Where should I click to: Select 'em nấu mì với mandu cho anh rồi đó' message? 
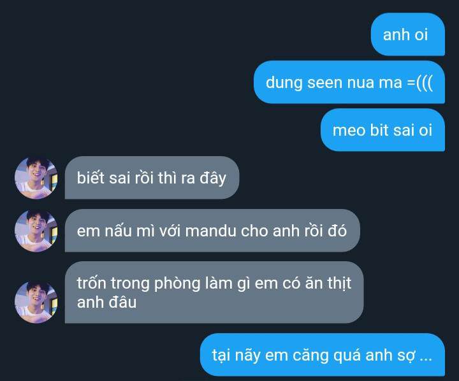pyautogui.click(x=212, y=231)
